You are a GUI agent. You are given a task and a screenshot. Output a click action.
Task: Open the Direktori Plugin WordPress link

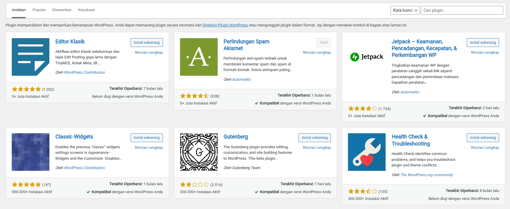pos(225,25)
